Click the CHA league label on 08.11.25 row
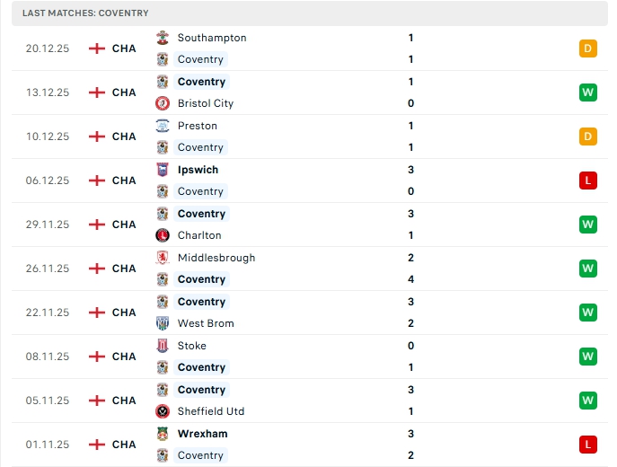617x467 pixels. (124, 357)
